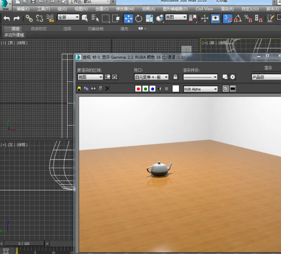Expand the area to render dropdown (视图)
The width and height of the screenshot is (281, 254).
90,77
